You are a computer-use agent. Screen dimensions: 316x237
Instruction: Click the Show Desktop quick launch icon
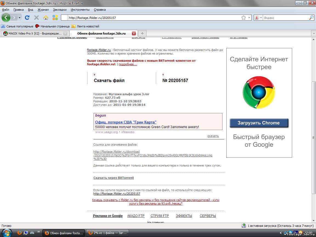[26, 233]
